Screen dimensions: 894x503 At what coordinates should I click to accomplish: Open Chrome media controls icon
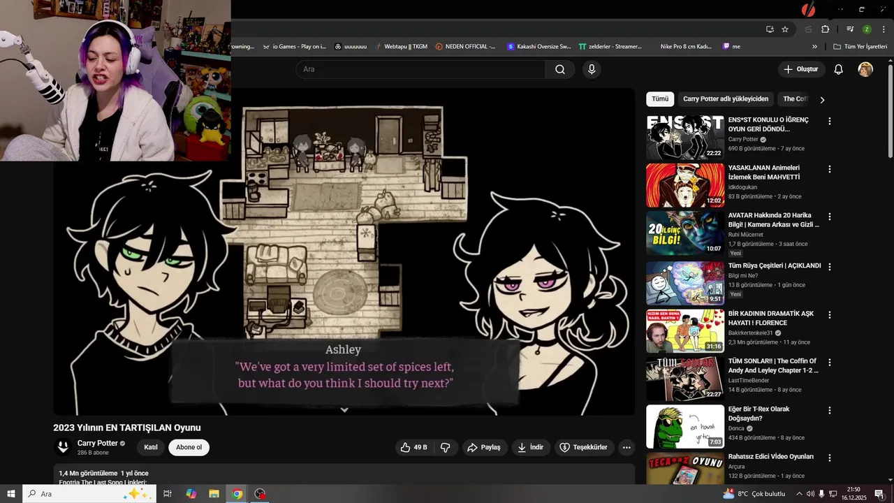[850, 29]
